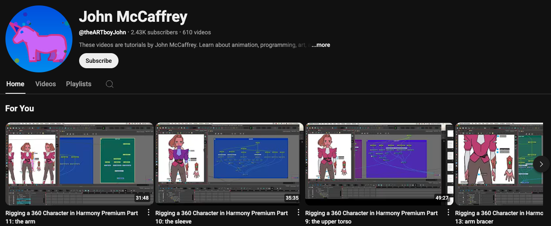Open title link Part 9: the upper torso
Image resolution: width=551 pixels, height=226 pixels.
pyautogui.click(x=371, y=217)
